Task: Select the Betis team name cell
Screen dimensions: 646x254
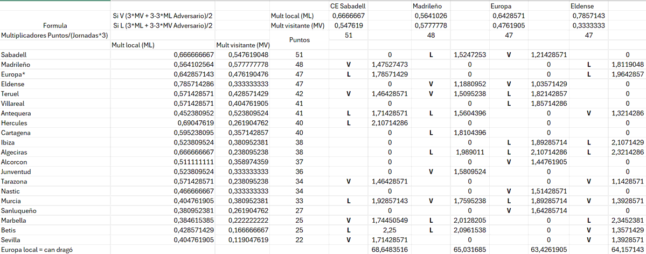Action: (x=55, y=230)
